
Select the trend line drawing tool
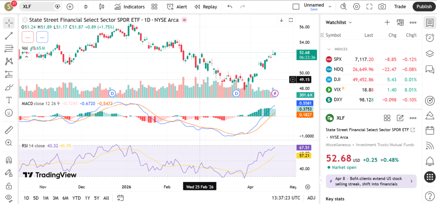[9, 36]
